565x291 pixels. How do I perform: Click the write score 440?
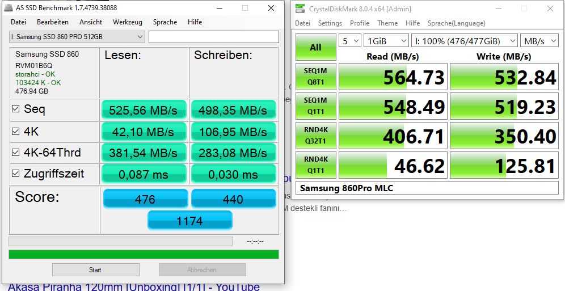(x=234, y=199)
